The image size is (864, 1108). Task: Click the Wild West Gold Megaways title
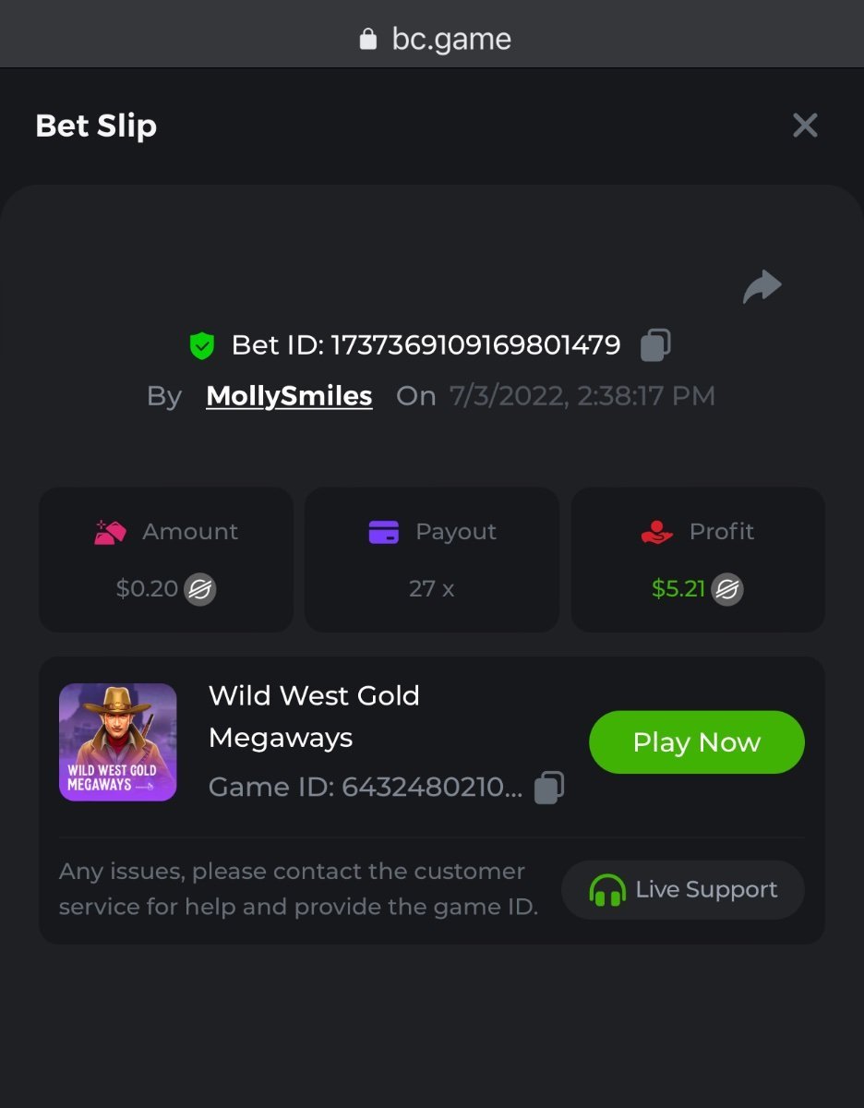[314, 717]
